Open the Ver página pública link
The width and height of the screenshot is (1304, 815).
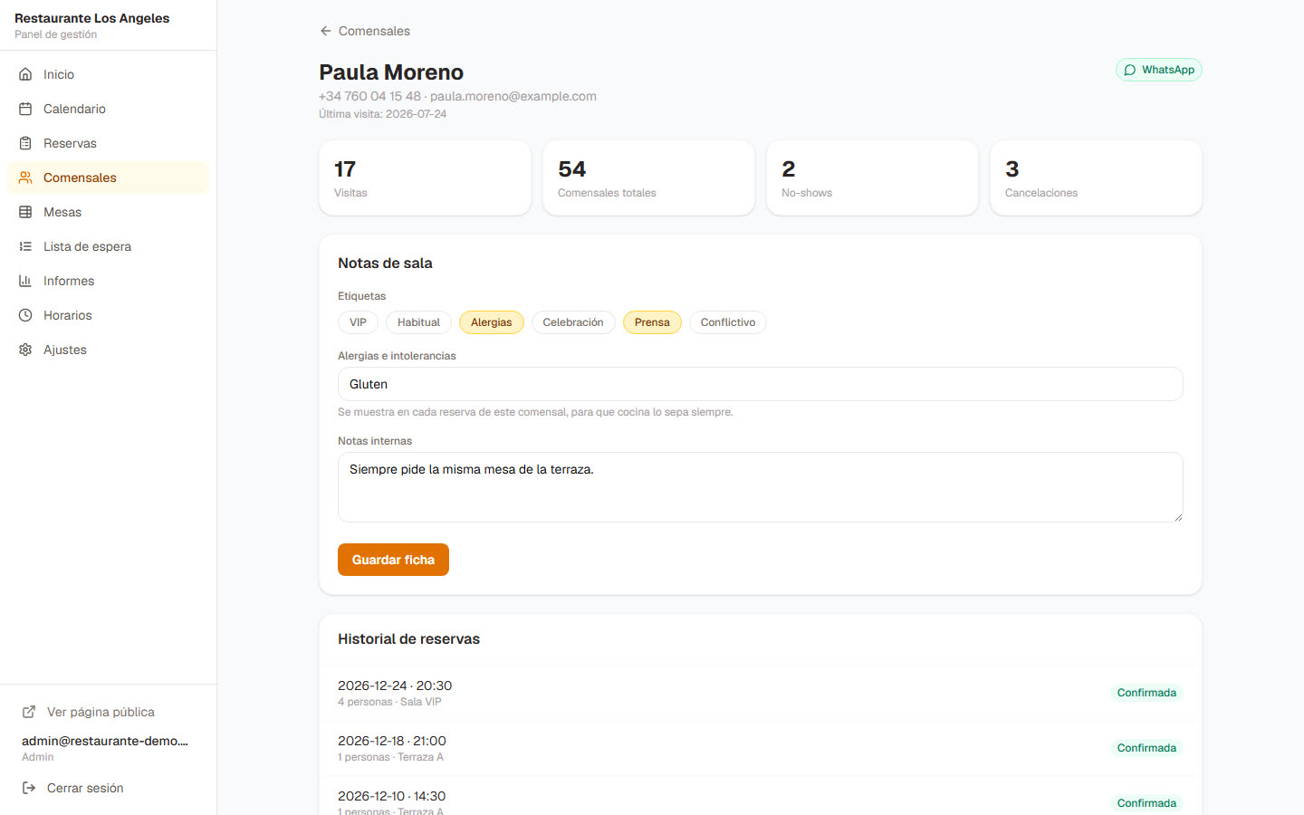pos(108,712)
